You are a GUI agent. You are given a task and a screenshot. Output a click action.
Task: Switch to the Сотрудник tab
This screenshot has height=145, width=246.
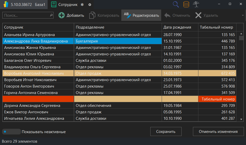pyautogui.click(x=67, y=5)
